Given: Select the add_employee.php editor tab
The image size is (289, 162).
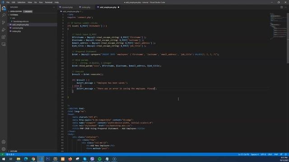Looking at the screenshot, I should click(x=108, y=7).
